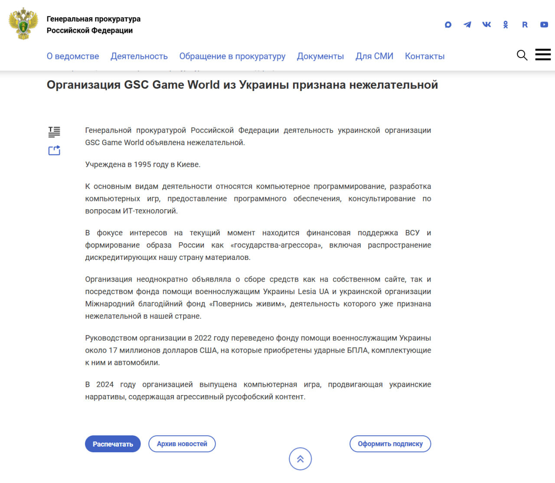Click the paragraph starting "Генеральной прокуратурой Российской Федерации"

(258, 136)
